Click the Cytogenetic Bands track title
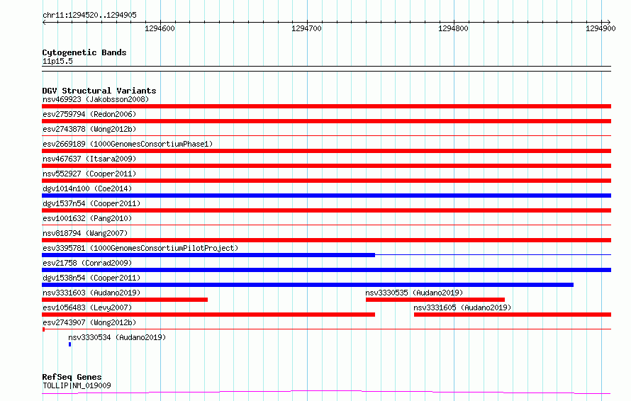The width and height of the screenshot is (631, 401). pos(84,52)
